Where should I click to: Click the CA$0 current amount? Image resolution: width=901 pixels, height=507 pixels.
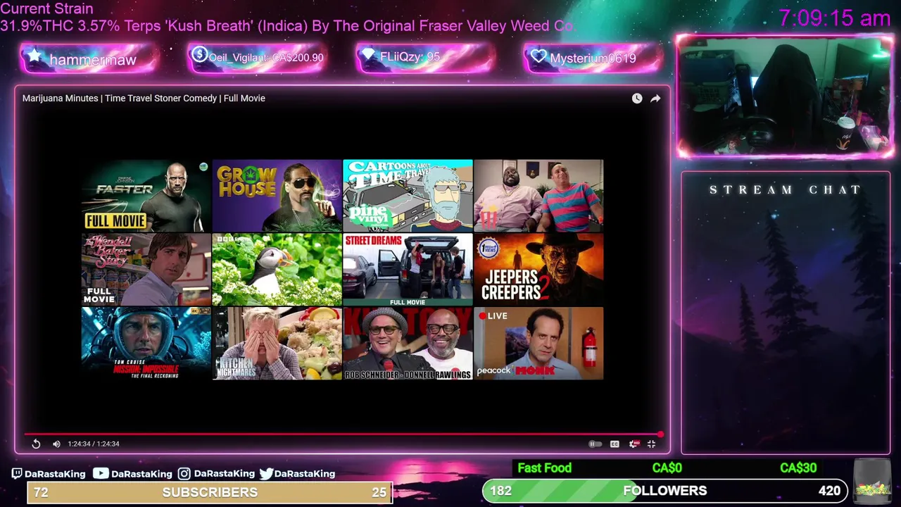pyautogui.click(x=667, y=468)
